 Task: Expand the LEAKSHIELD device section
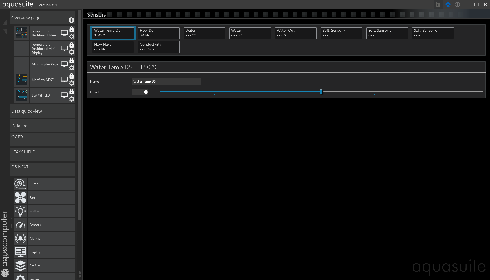pos(43,154)
